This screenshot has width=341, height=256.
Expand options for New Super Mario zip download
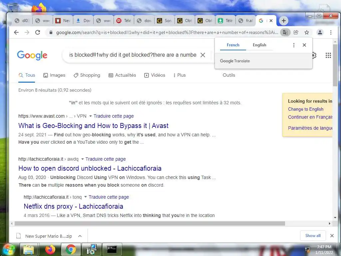pos(80,236)
